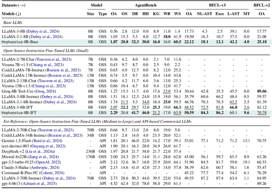Select the value 4.52 in the gpt-4-0613 row
Image resolution: width=272 pixels, height=195 pixels.
coord(114,184)
